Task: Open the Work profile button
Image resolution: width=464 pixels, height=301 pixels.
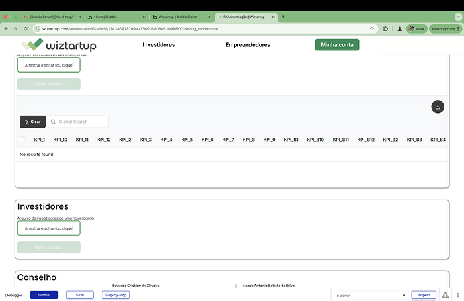Action: click(x=416, y=29)
